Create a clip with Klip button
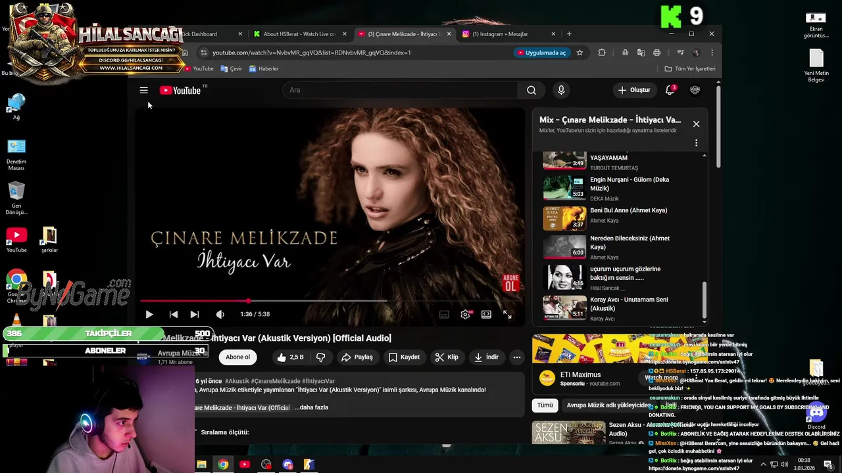The width and height of the screenshot is (842, 473). point(447,357)
